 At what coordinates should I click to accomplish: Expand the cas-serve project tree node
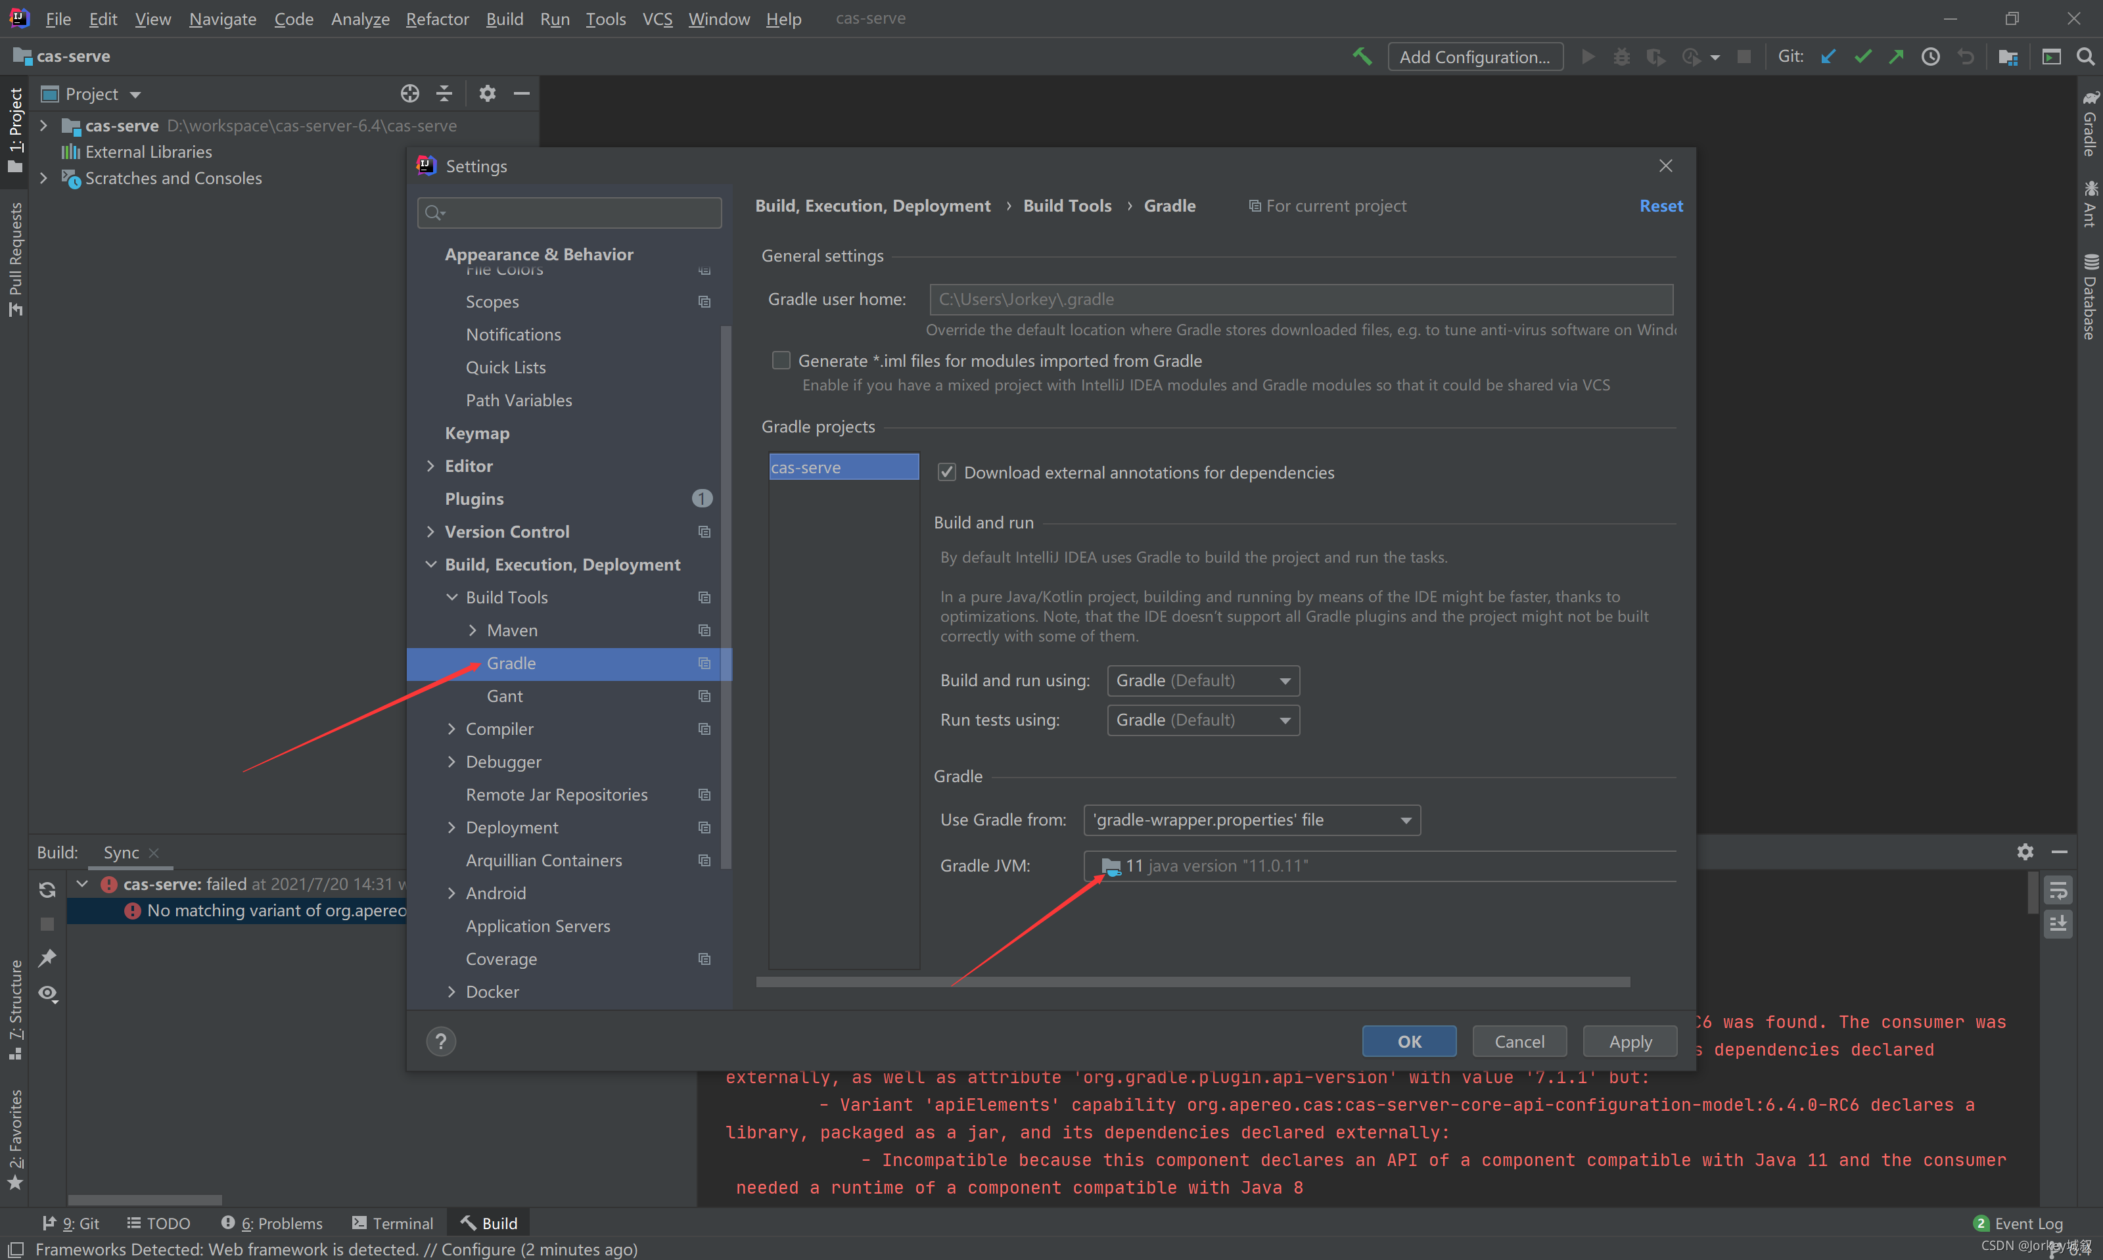43,125
